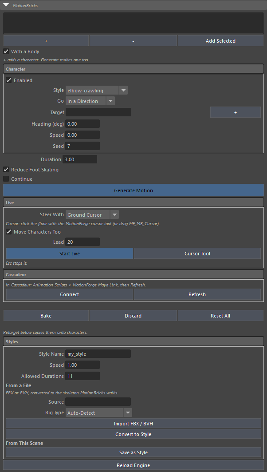Click Reload Engine button
The width and height of the screenshot is (267, 472).
[133, 465]
